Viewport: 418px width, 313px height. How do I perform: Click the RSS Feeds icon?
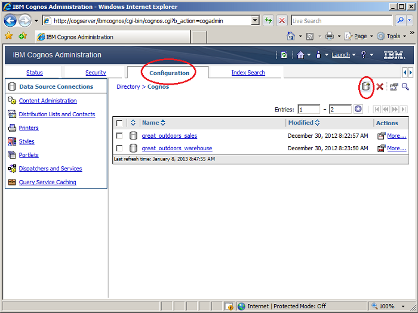310,36
